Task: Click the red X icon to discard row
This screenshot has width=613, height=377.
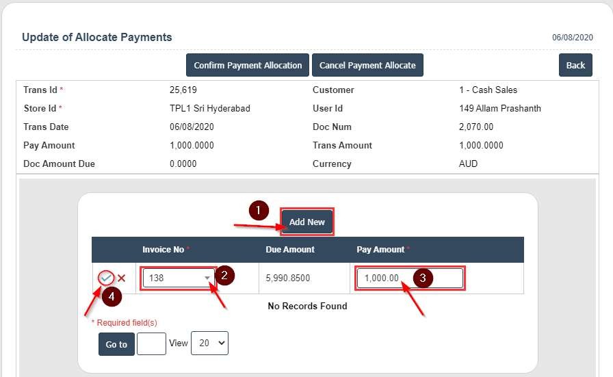Action: point(121,278)
